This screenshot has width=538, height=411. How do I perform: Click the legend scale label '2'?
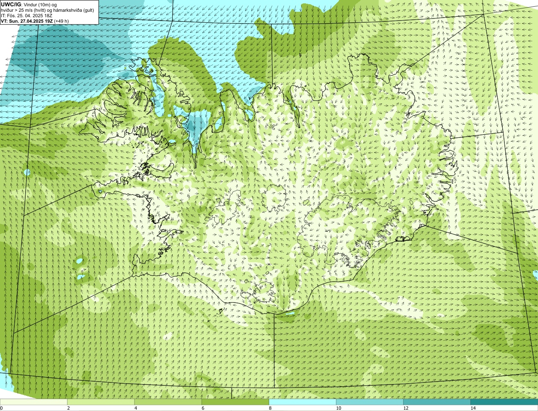click(68, 408)
